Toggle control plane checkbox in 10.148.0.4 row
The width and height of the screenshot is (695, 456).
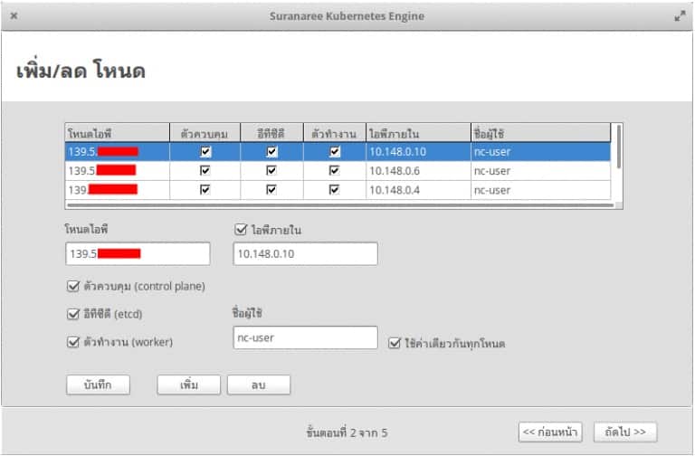205,190
